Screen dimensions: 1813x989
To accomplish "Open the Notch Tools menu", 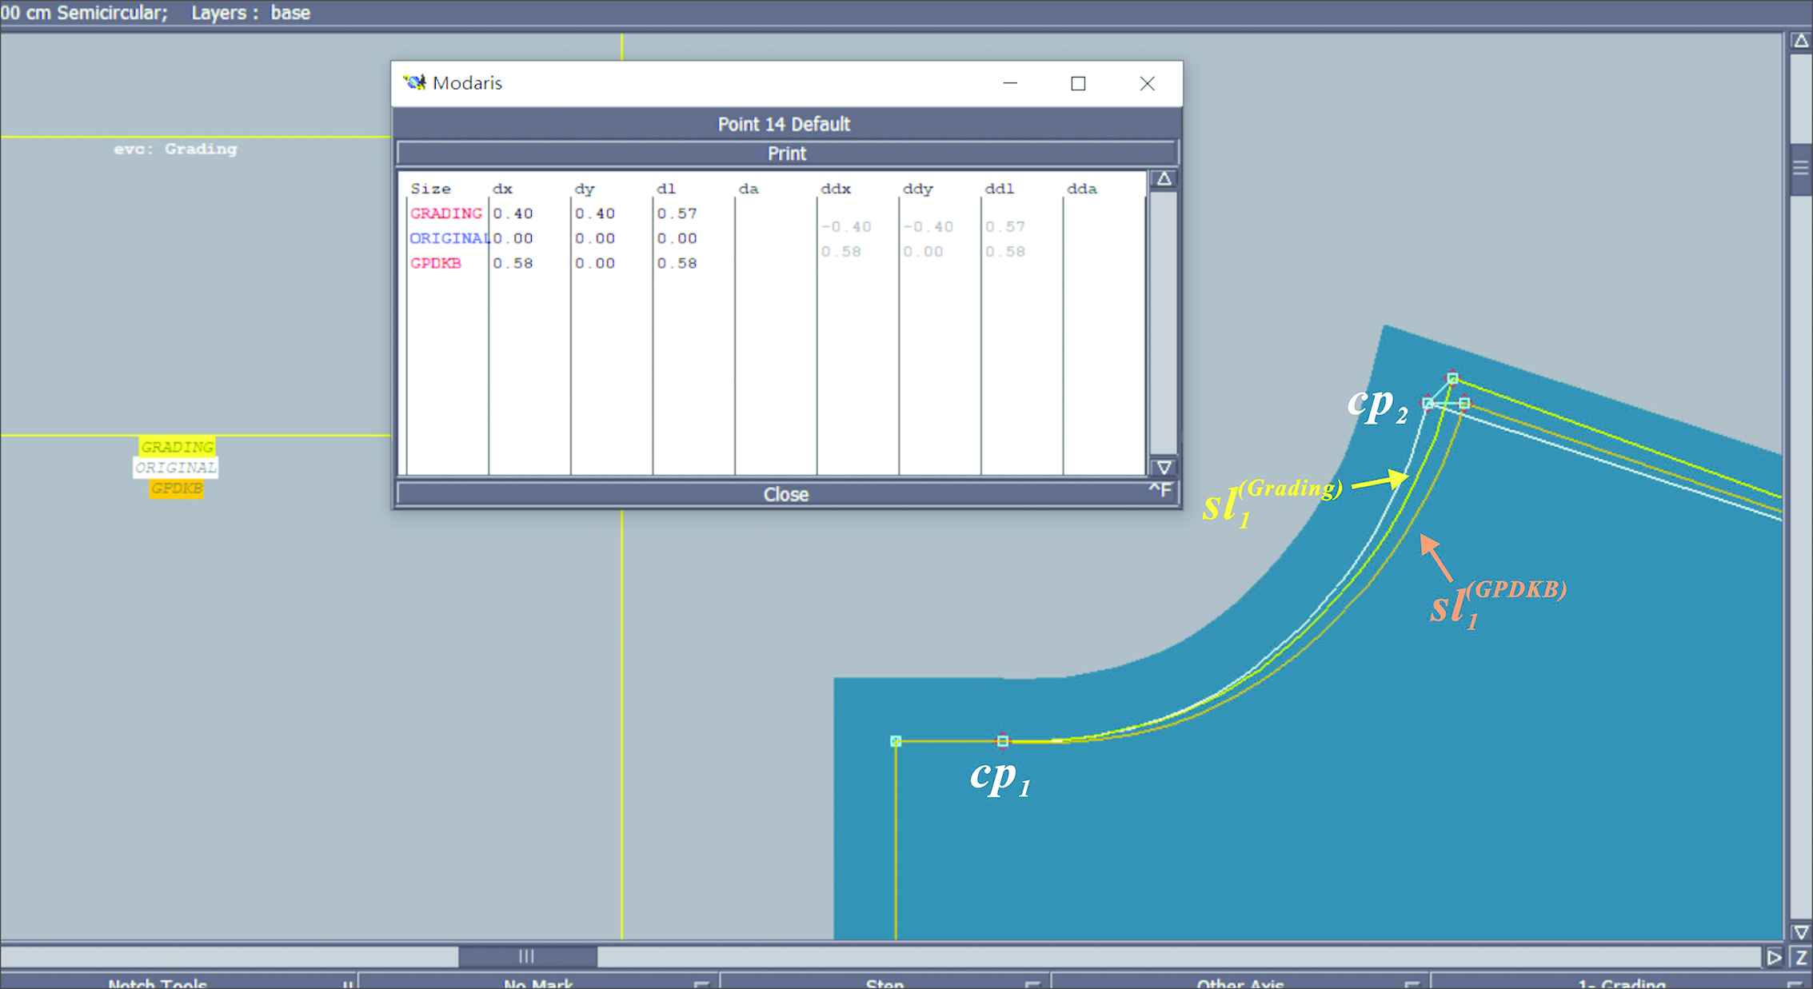I will pyautogui.click(x=158, y=983).
